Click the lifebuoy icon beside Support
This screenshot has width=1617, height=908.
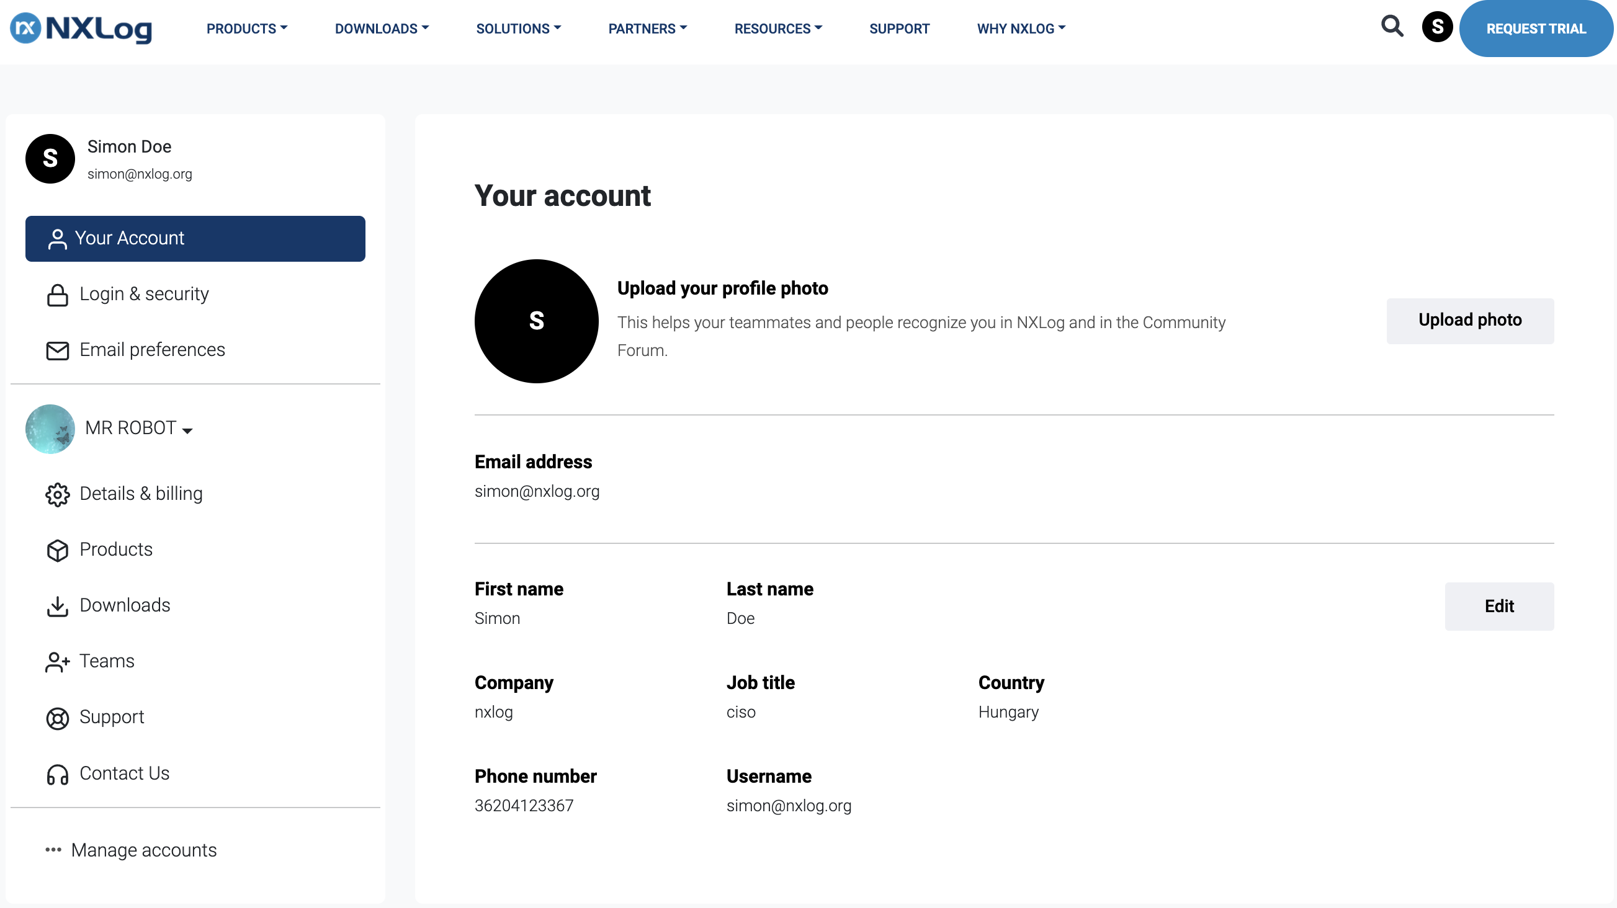[57, 718]
